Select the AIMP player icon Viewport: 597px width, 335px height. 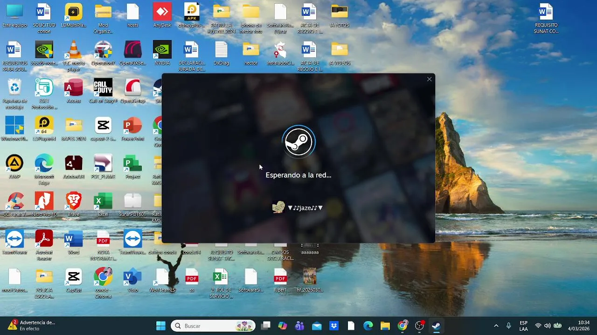pos(14,167)
